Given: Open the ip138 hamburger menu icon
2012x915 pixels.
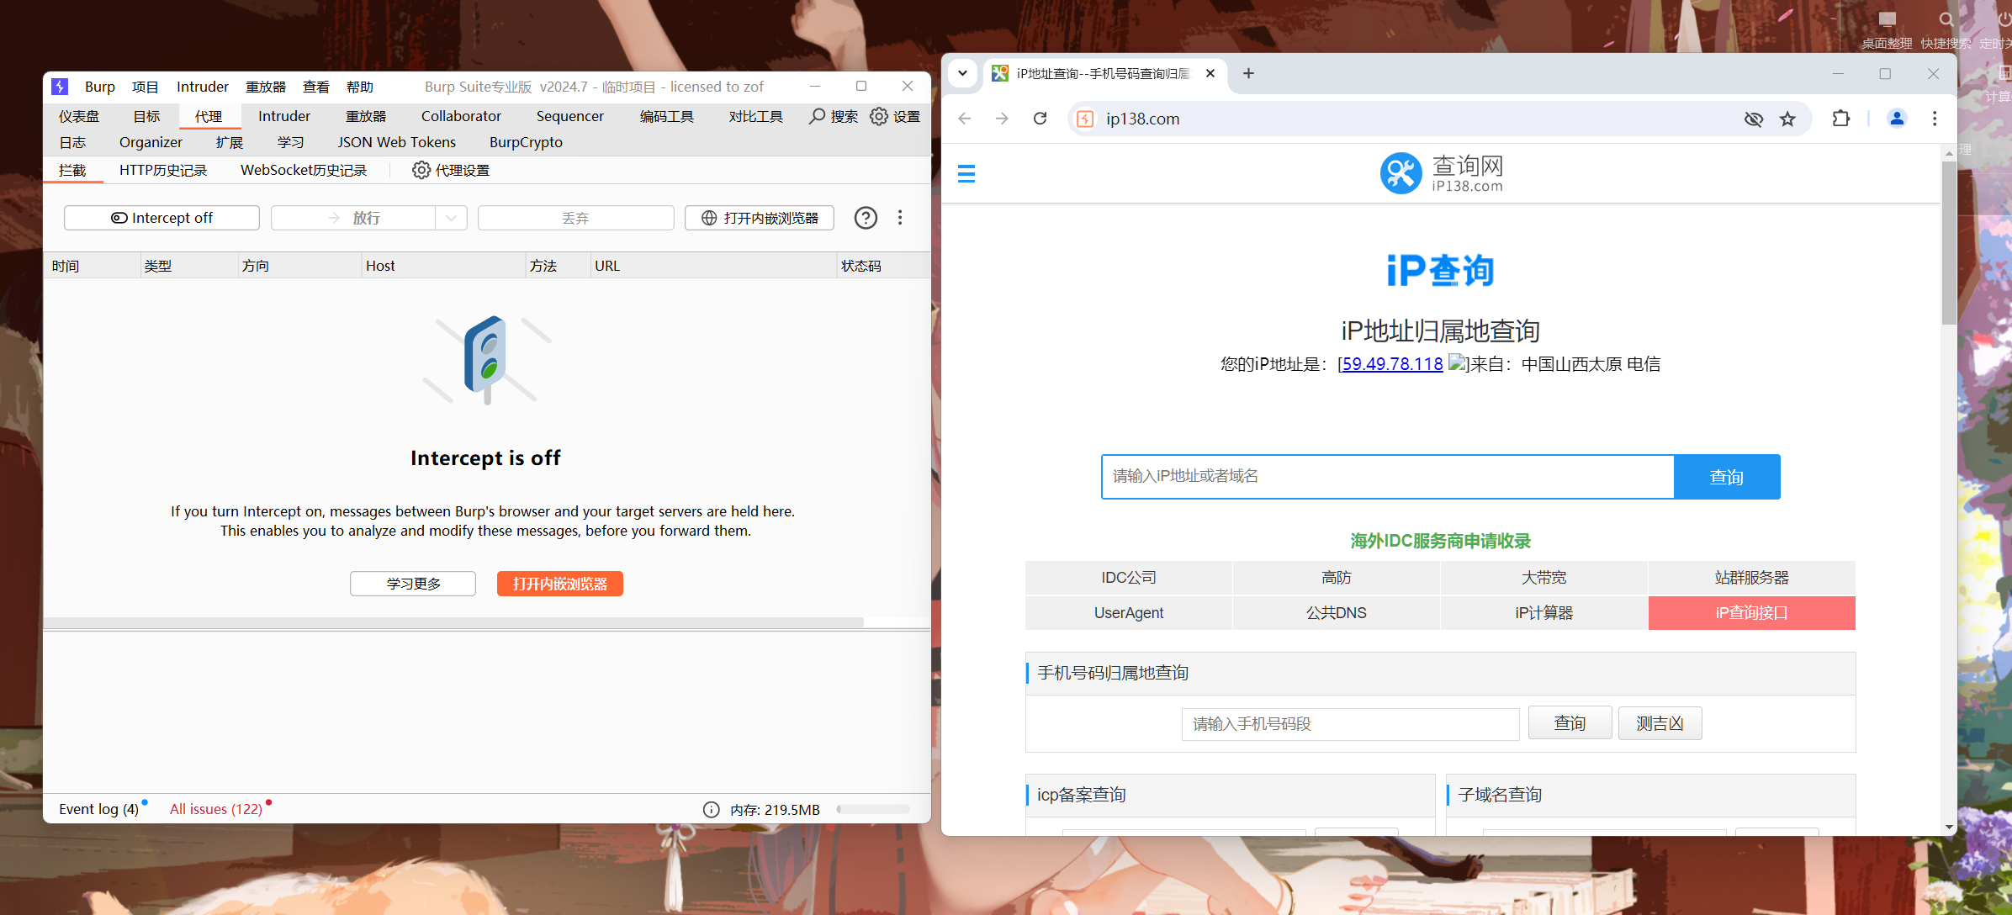Looking at the screenshot, I should point(966,173).
